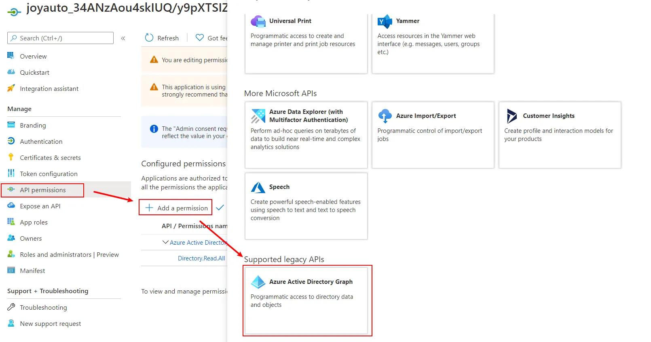Click the Azure Active Directory Graph icon
This screenshot has width=651, height=342.
[x=258, y=282]
